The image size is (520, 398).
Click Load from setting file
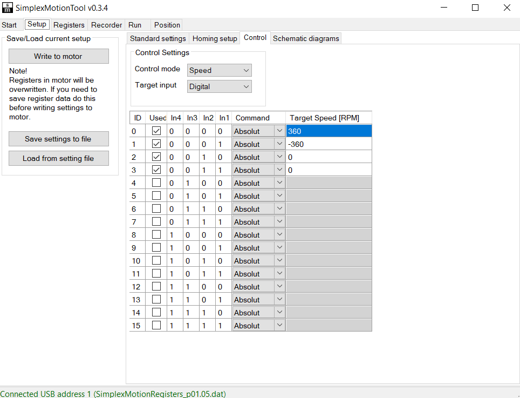(x=58, y=158)
